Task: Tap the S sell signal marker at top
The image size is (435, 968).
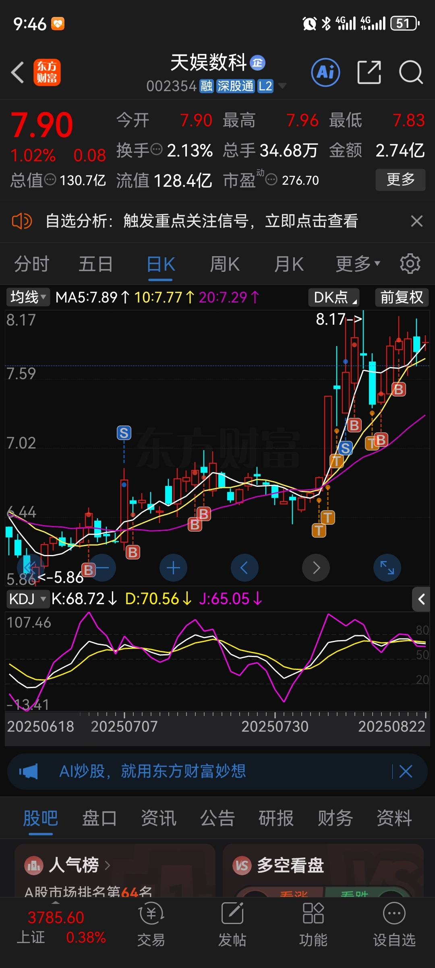Action: 124,433
